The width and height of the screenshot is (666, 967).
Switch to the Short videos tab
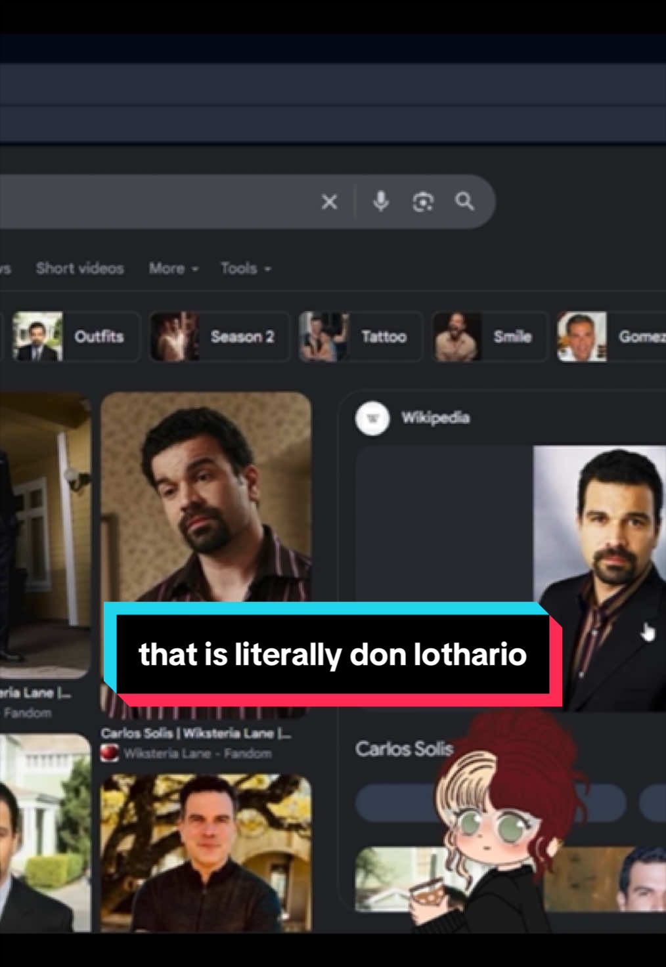click(79, 269)
